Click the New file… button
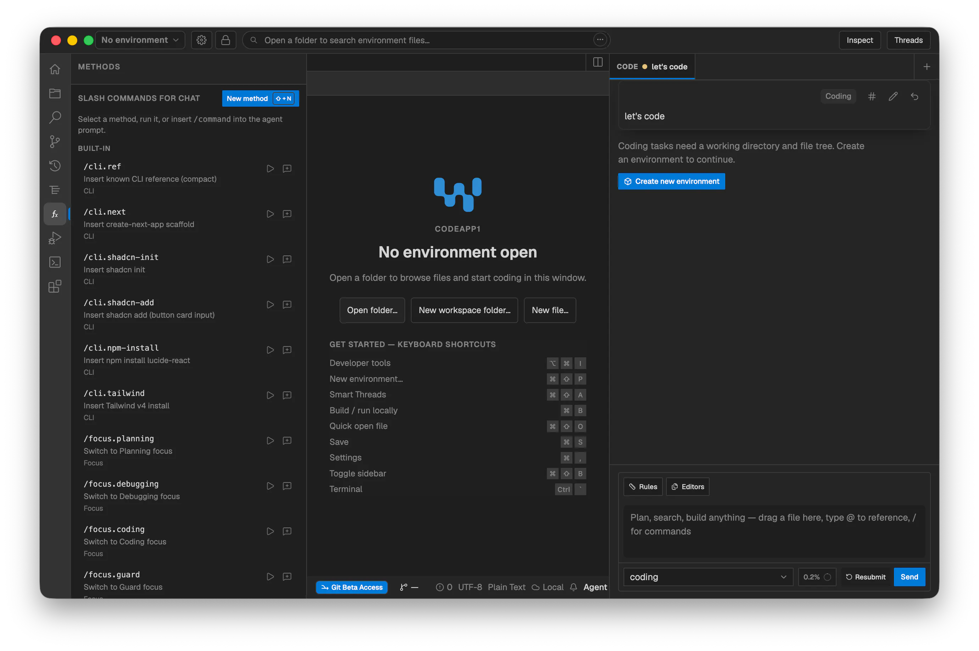This screenshot has height=651, width=979. 549,310
